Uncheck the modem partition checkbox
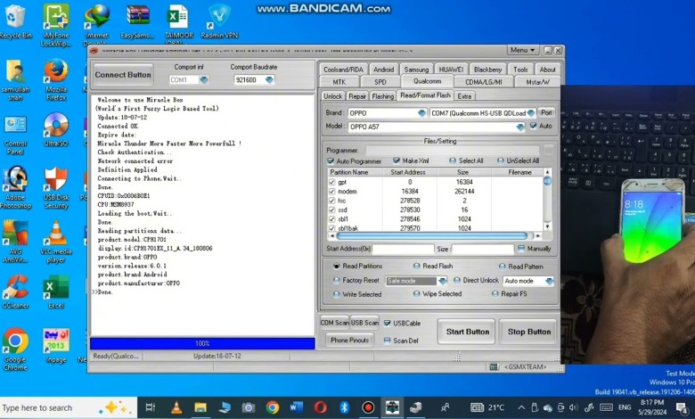The height and width of the screenshot is (419, 695). point(332,192)
